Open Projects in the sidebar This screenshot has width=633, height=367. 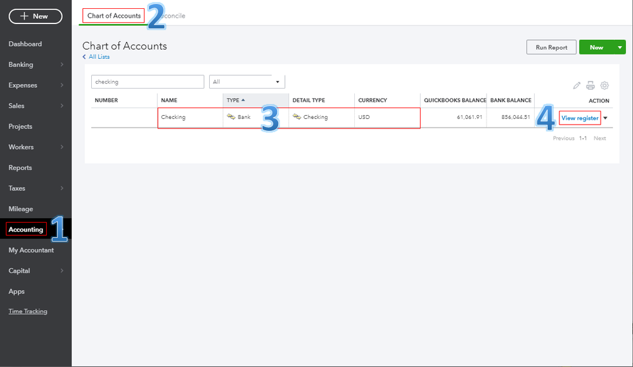pyautogui.click(x=20, y=126)
